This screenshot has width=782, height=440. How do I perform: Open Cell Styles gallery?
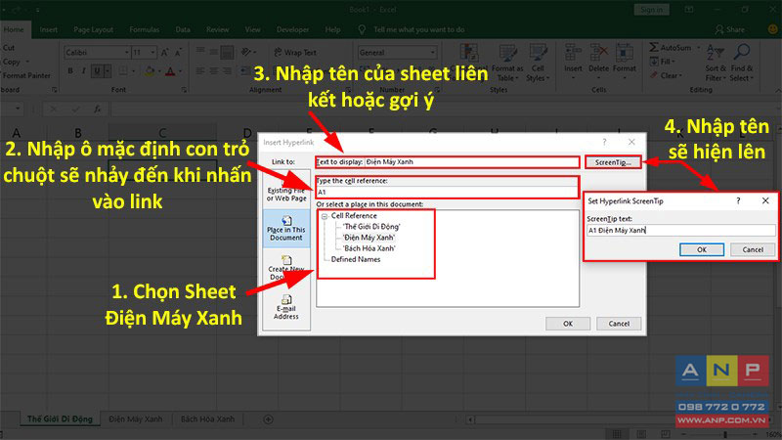[x=538, y=64]
